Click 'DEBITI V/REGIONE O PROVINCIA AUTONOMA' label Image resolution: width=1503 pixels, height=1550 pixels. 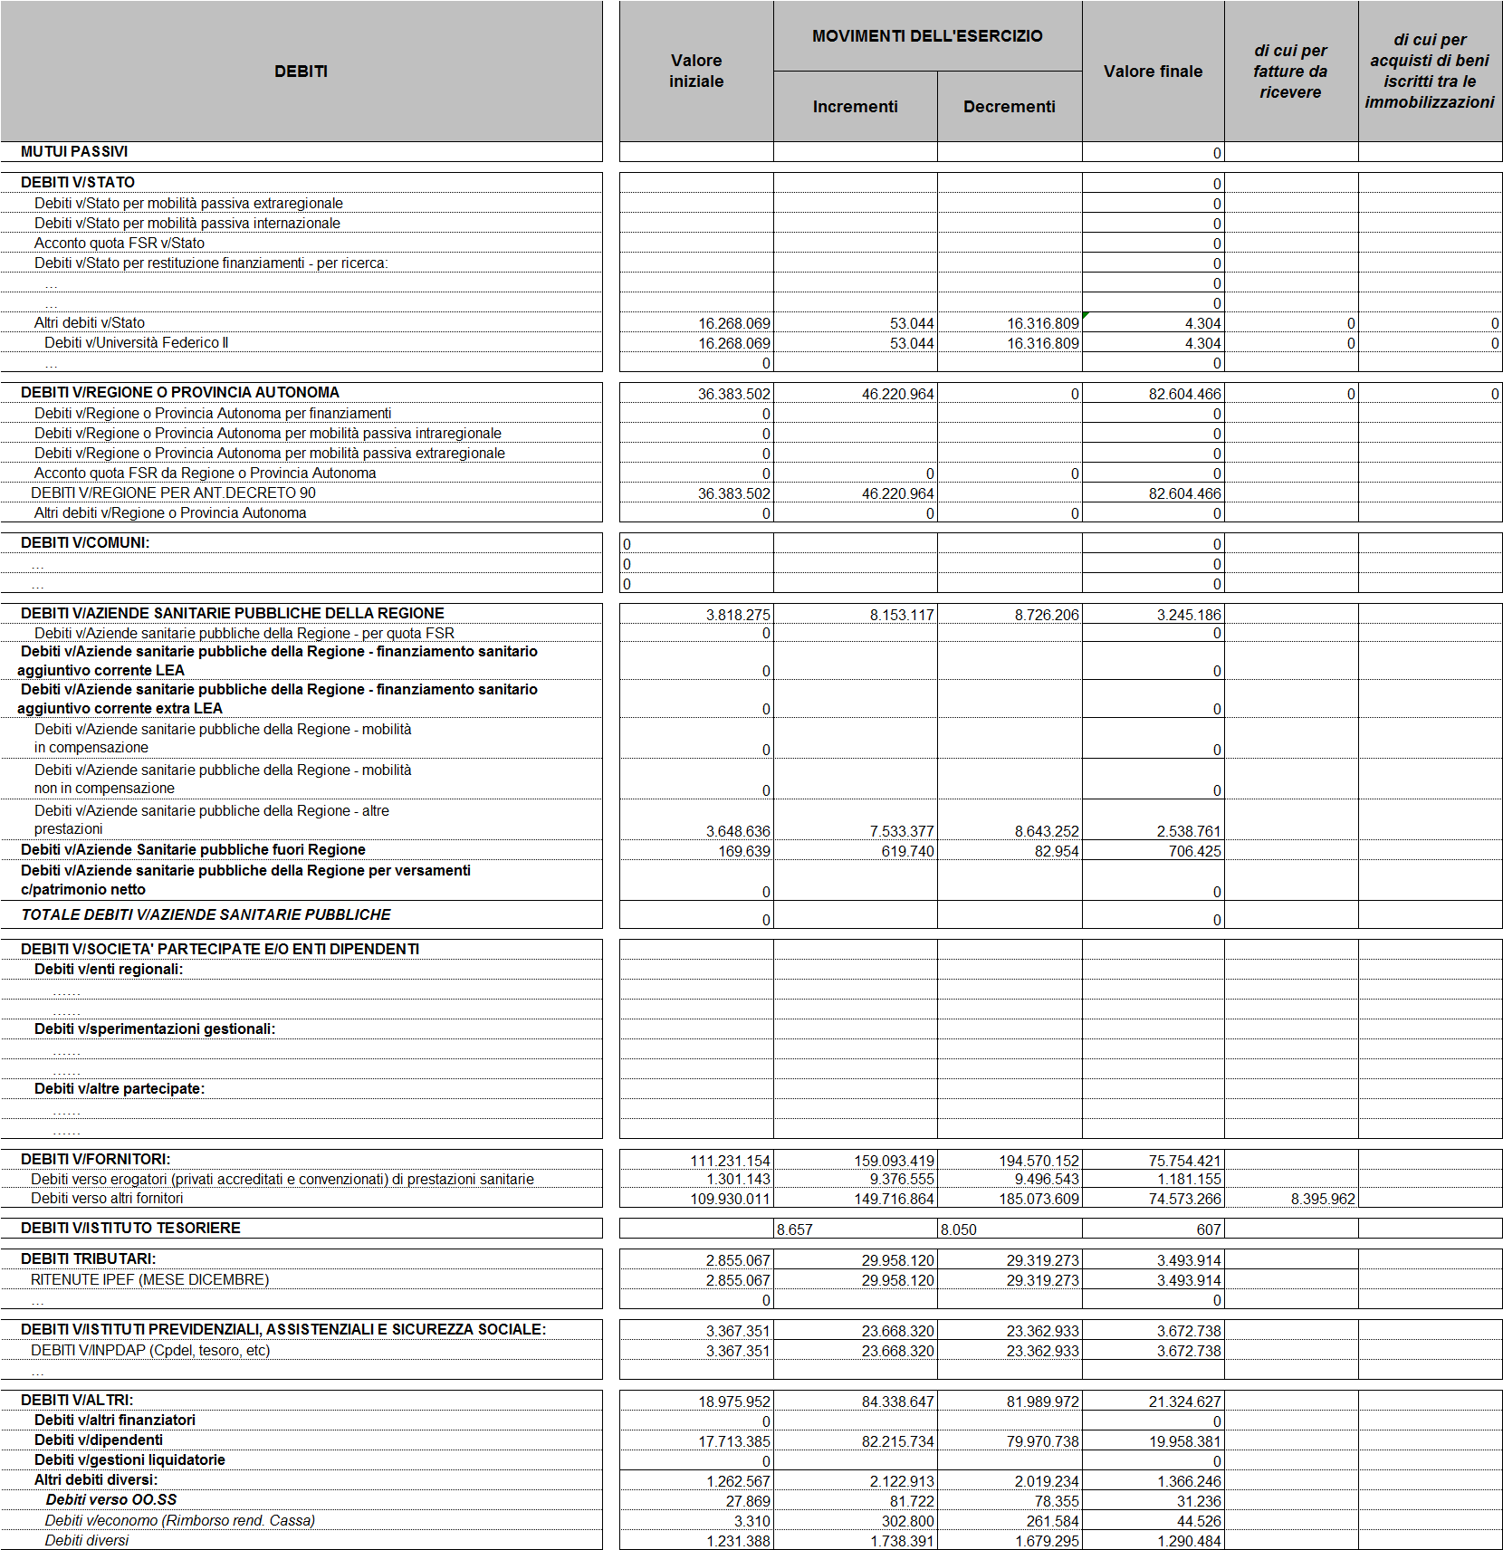point(180,392)
